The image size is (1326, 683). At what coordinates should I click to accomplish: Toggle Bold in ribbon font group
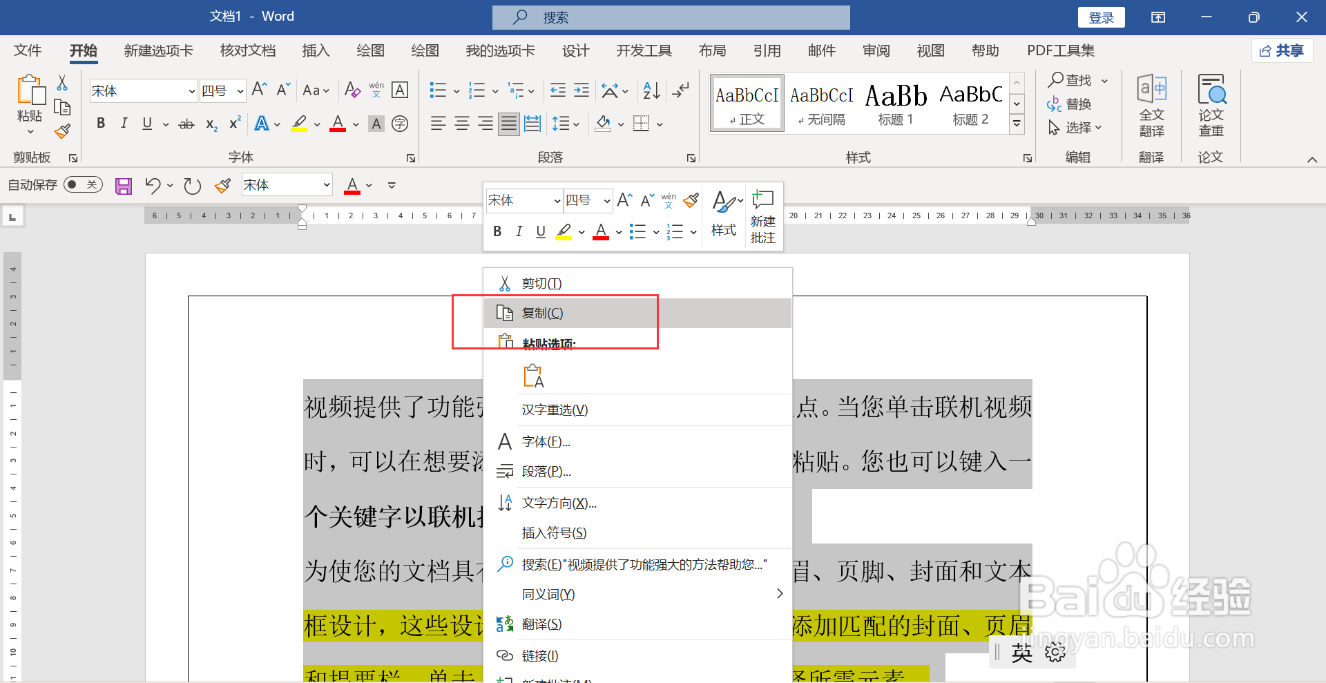pos(101,124)
